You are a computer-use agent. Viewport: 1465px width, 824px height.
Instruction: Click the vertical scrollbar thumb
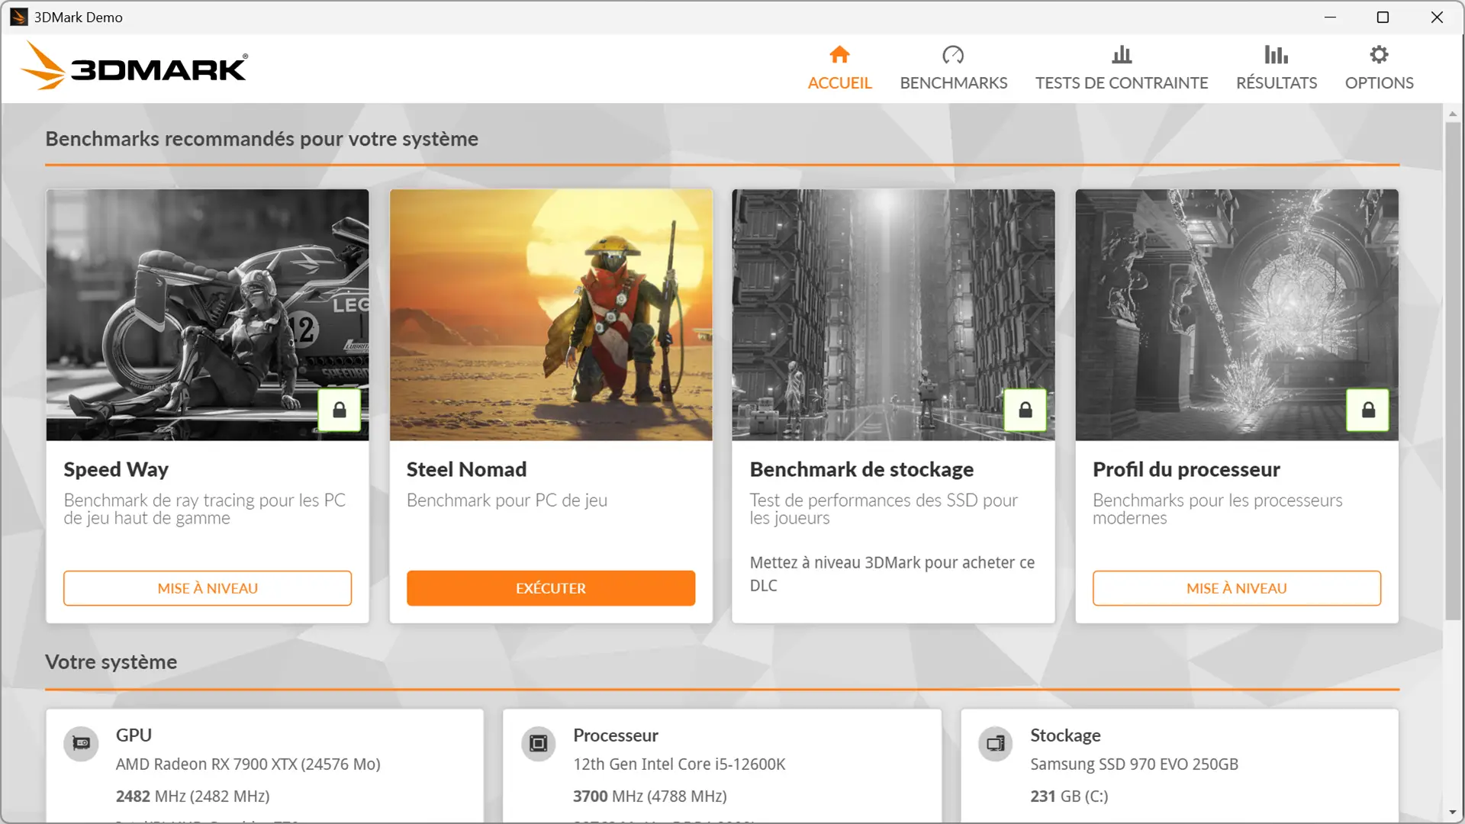[x=1453, y=371]
